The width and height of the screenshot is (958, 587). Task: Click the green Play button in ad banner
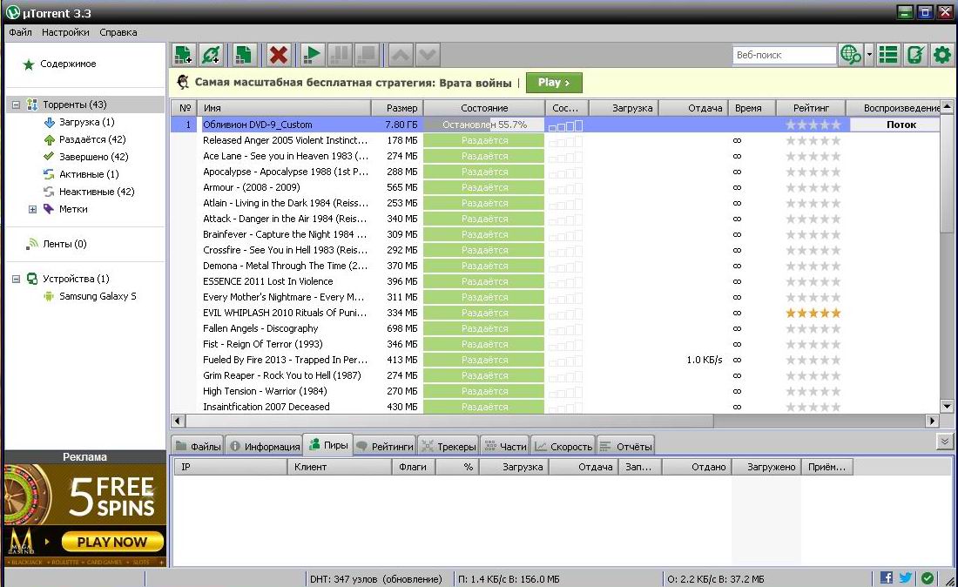tap(554, 83)
